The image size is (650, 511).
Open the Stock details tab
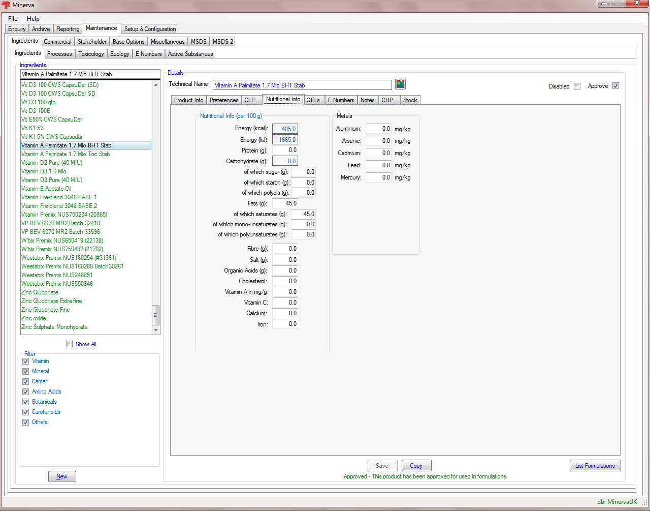click(410, 100)
